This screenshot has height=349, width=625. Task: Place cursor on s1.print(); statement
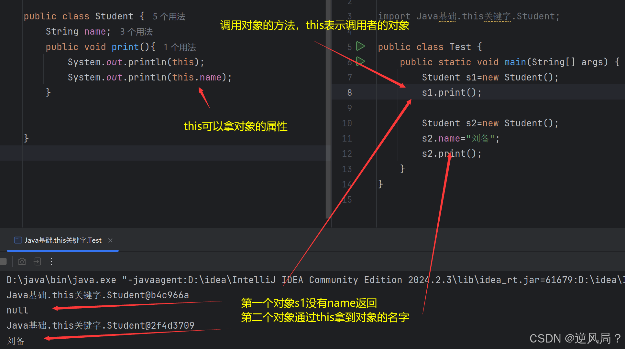tap(452, 93)
